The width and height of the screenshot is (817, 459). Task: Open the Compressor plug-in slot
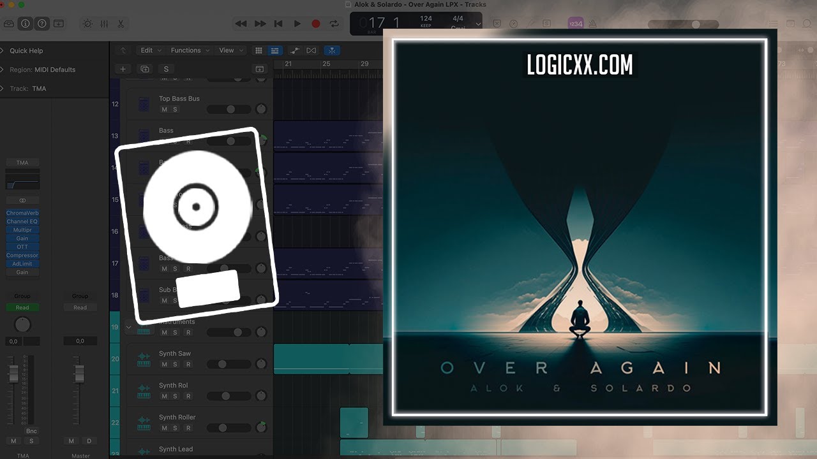(22, 255)
